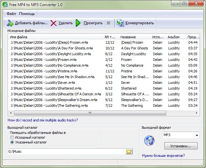The image size is (206, 168).
Task: Select the Lucidity\Frozen.m4a file row
Action: [104, 60]
